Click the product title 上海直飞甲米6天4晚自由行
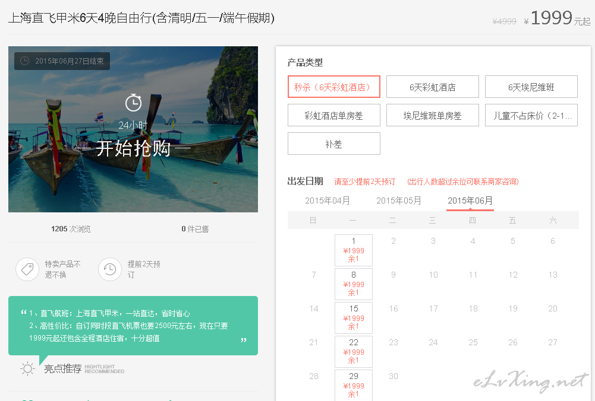595x401 pixels. [x=141, y=18]
